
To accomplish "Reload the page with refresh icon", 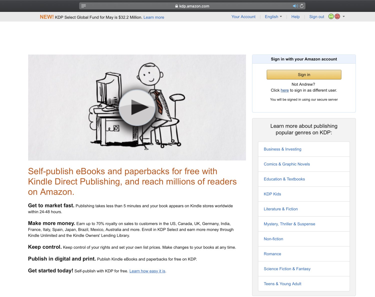I will (302, 6).
